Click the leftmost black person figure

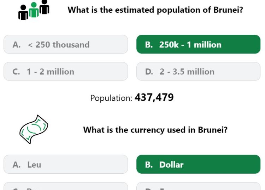(x=23, y=12)
